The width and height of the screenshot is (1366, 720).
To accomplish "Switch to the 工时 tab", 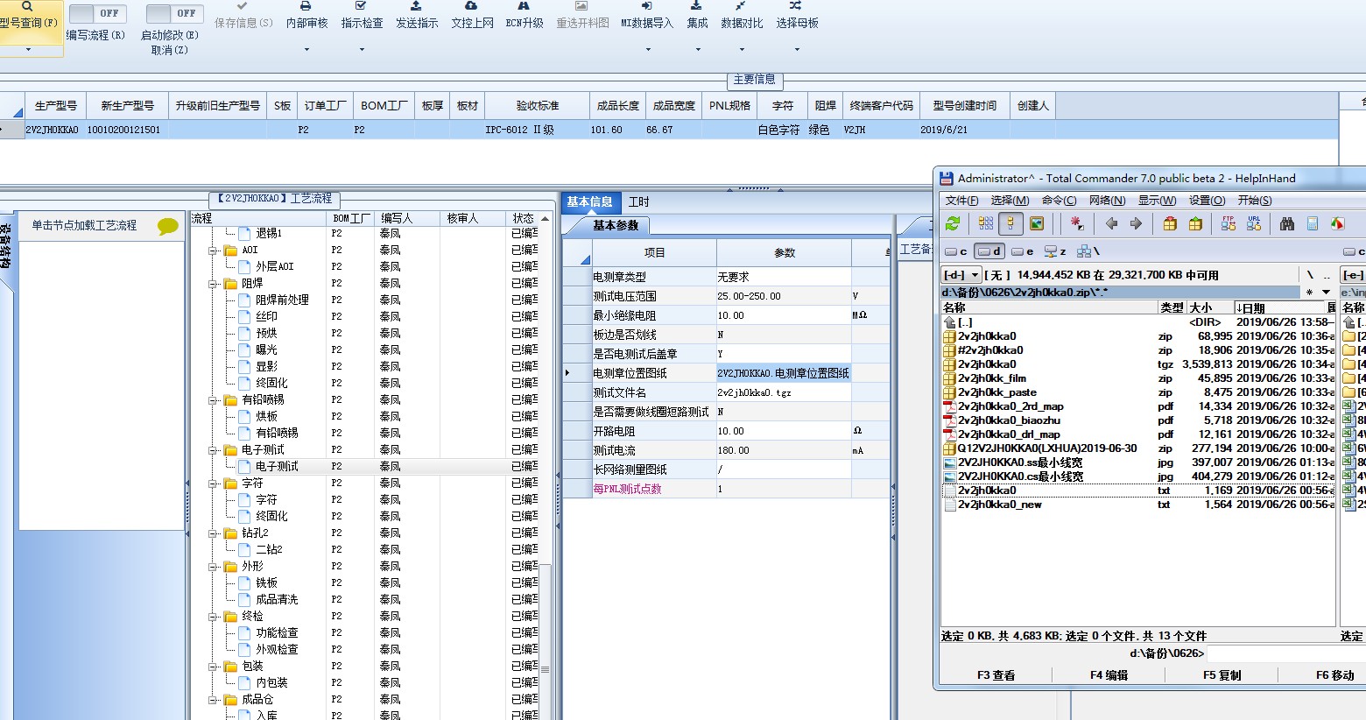I will click(639, 202).
